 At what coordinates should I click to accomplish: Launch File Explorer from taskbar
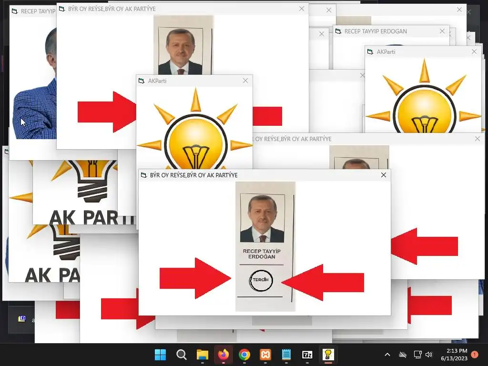[x=202, y=355]
